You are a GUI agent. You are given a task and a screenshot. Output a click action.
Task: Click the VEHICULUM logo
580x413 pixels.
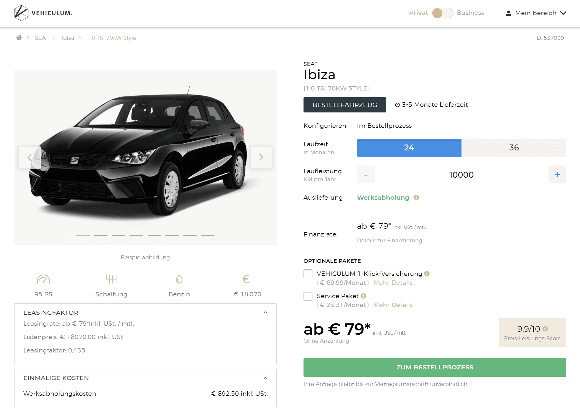tap(43, 13)
